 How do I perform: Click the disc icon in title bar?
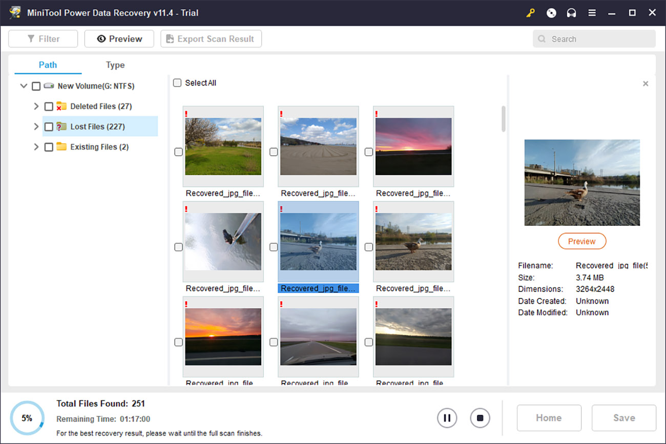(x=551, y=13)
